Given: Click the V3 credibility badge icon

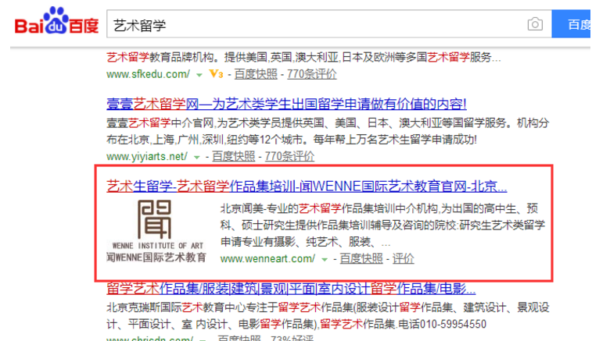Looking at the screenshot, I should point(216,74).
